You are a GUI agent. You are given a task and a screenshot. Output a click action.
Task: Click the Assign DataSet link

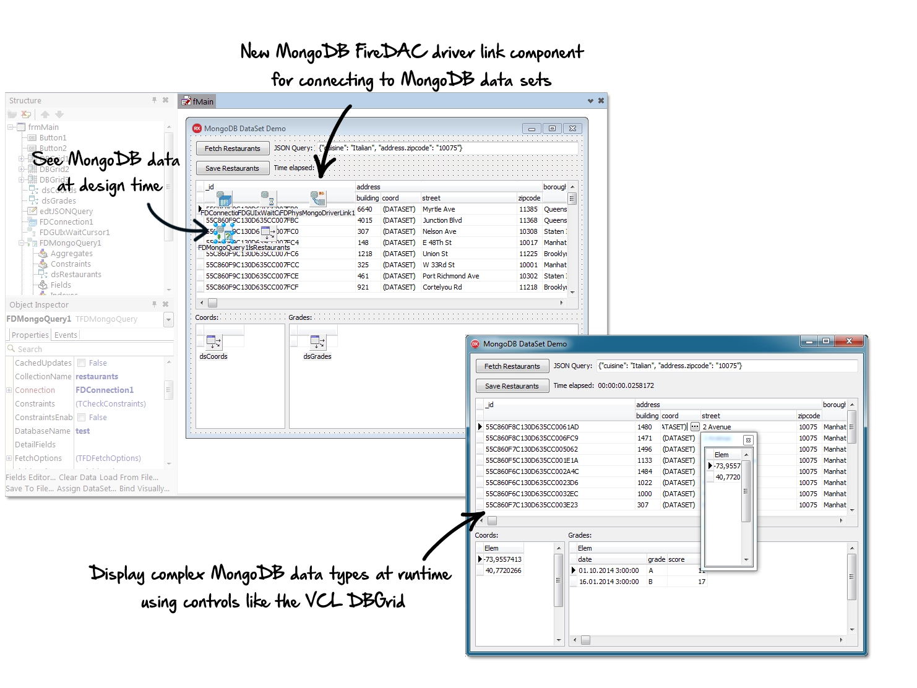click(86, 488)
